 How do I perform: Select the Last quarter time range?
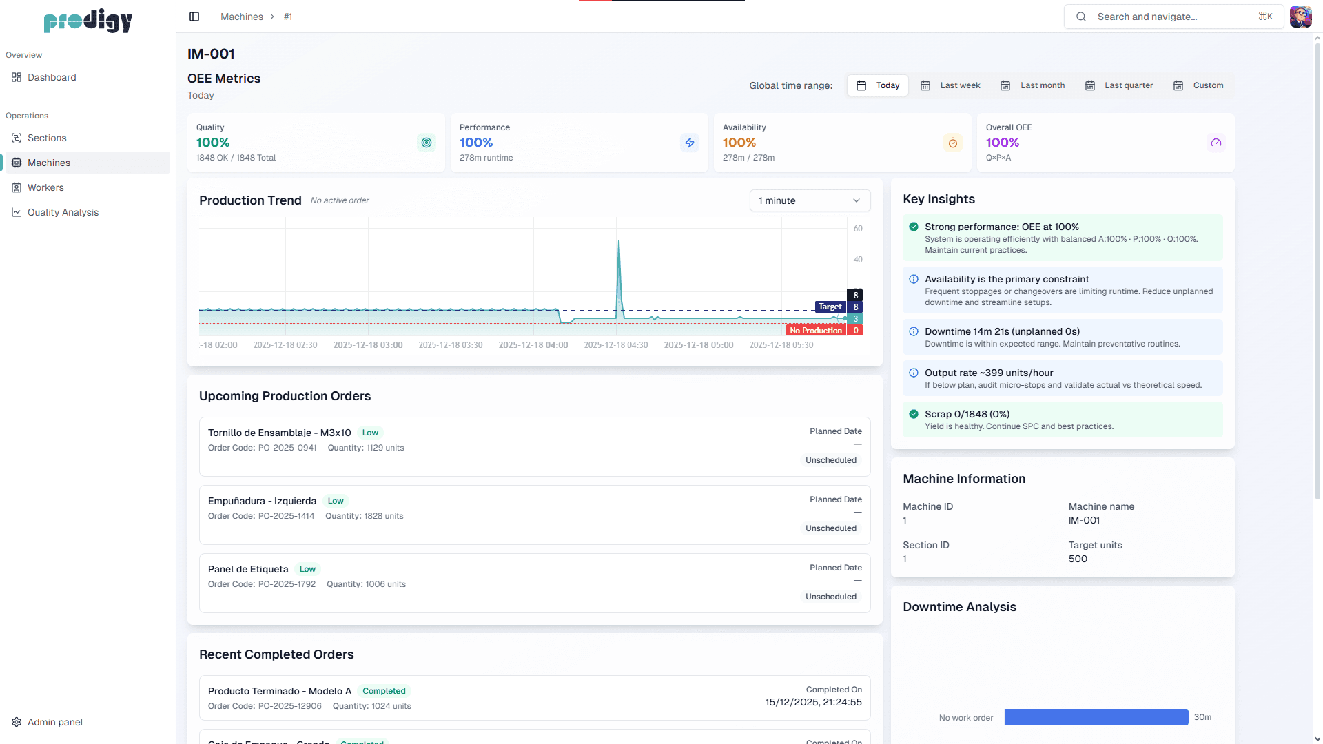[1119, 85]
